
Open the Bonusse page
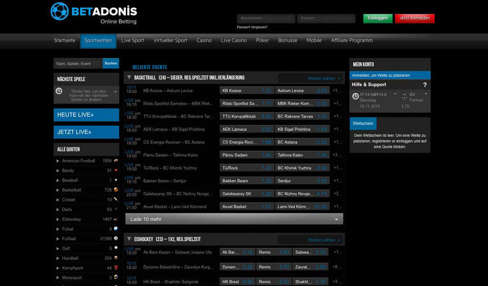[x=287, y=41]
